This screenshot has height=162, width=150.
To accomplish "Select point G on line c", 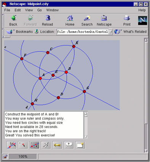I will pos(85,91).
